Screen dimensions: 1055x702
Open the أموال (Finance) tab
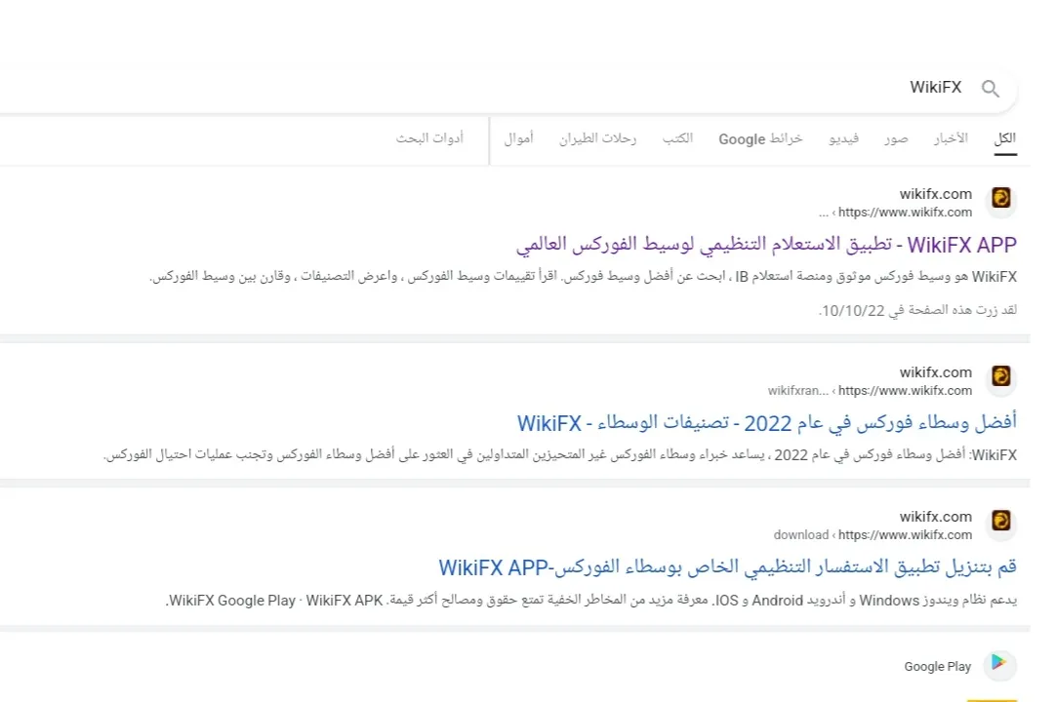[519, 138]
